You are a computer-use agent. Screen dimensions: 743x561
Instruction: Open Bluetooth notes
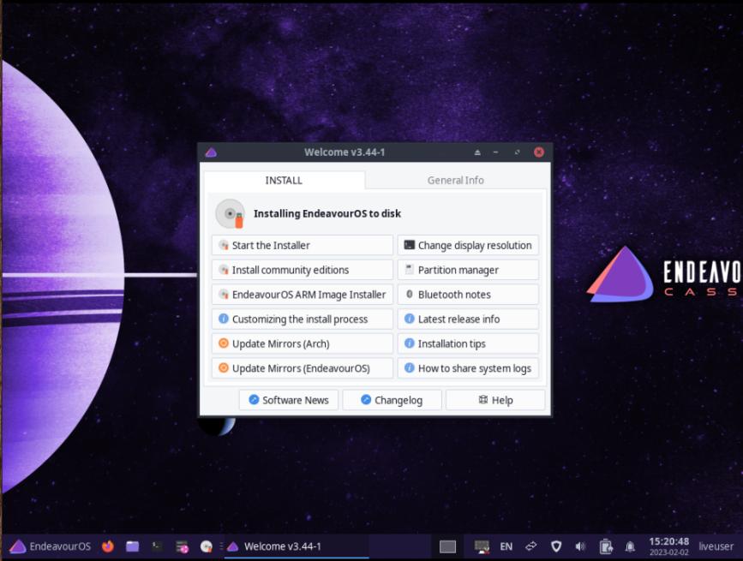468,295
